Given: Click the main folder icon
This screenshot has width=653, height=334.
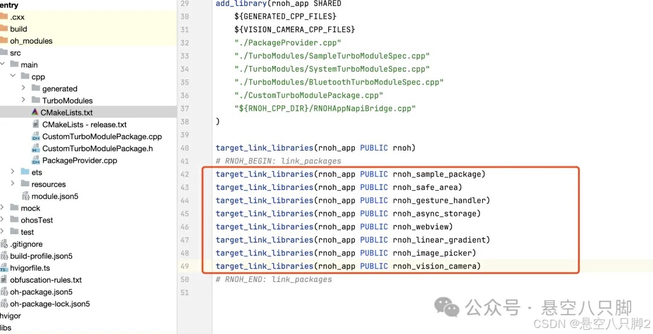Looking at the screenshot, I should click(x=15, y=65).
